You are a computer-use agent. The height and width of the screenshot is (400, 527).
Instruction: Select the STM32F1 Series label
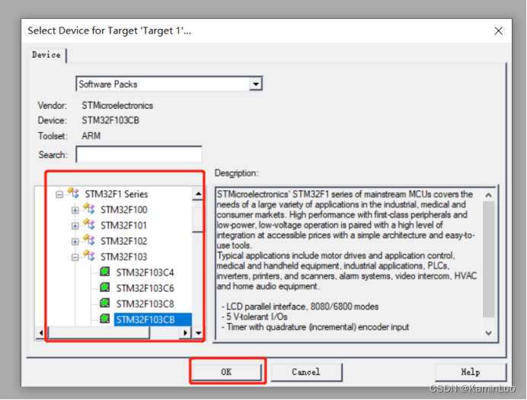(x=117, y=194)
